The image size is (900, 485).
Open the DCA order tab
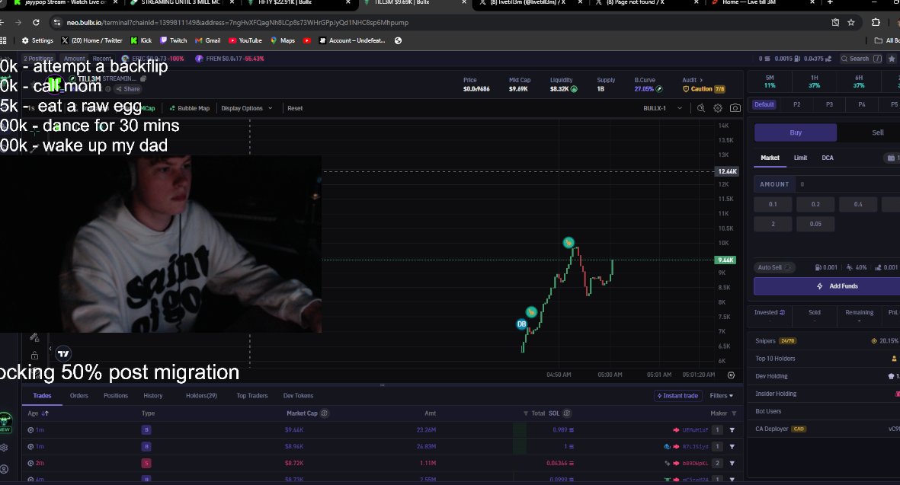[827, 158]
